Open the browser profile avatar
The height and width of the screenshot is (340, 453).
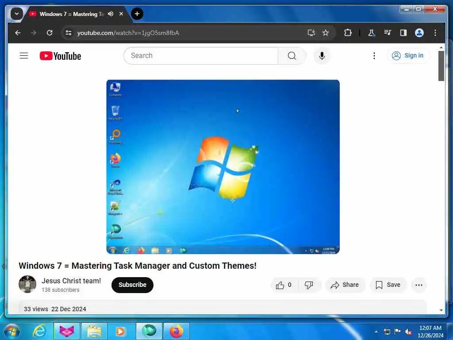419,33
